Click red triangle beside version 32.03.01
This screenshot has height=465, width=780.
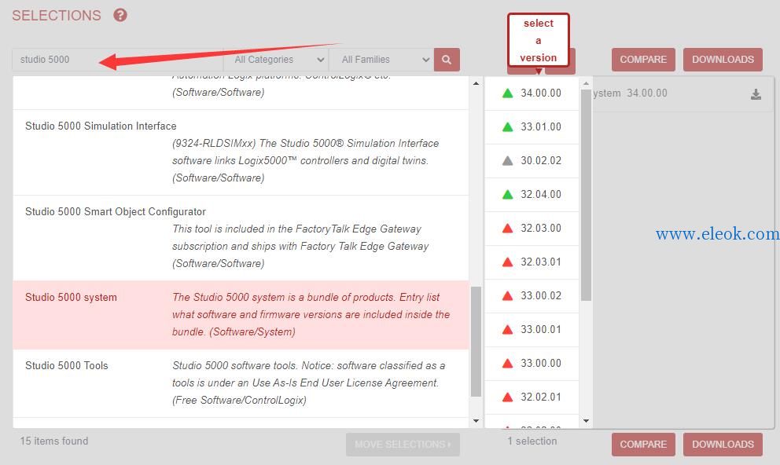[x=507, y=262]
